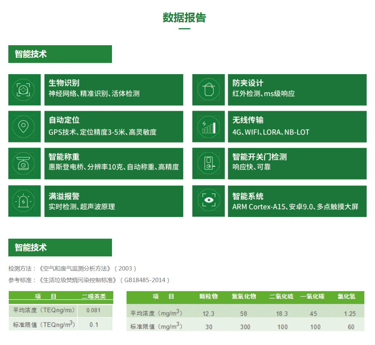The height and width of the screenshot is (345, 375).
Task: Click the 氮氧化物 column header in table
Action: point(244,297)
